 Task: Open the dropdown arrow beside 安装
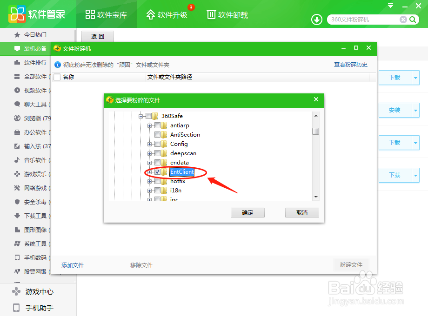[x=415, y=110]
